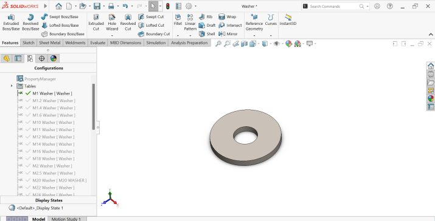This screenshot has width=435, height=221.
Task: Expand the SolidWorks menu arrow
Action: [46, 6]
